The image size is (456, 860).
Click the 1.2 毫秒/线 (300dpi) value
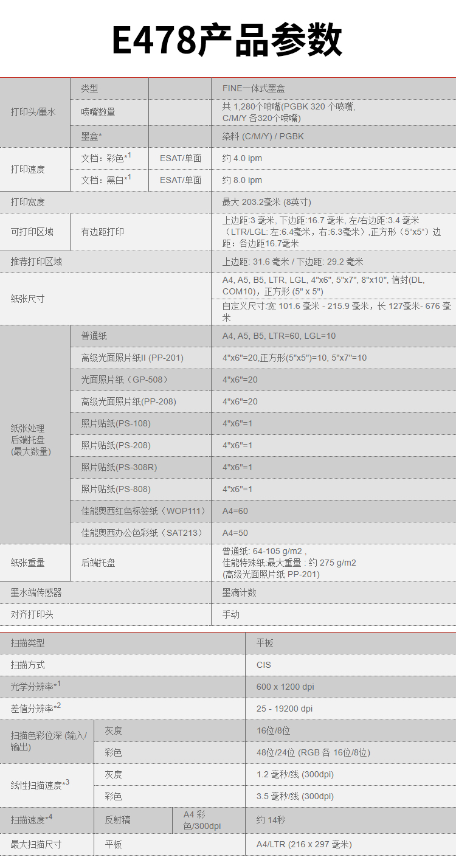pos(295,774)
